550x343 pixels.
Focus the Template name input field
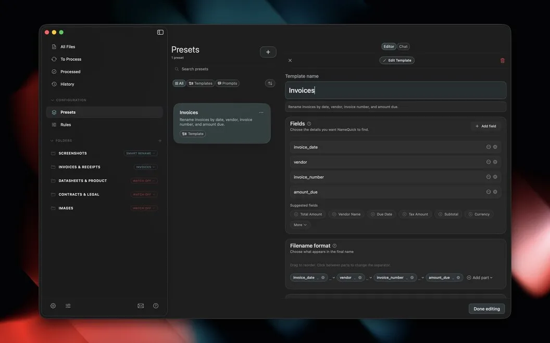click(x=396, y=90)
